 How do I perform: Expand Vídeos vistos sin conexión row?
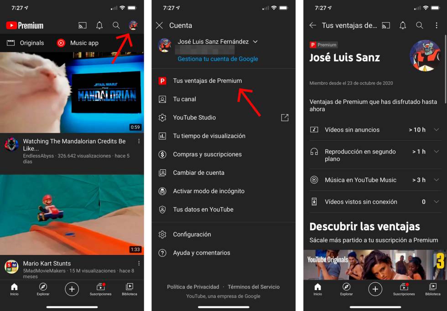(374, 202)
